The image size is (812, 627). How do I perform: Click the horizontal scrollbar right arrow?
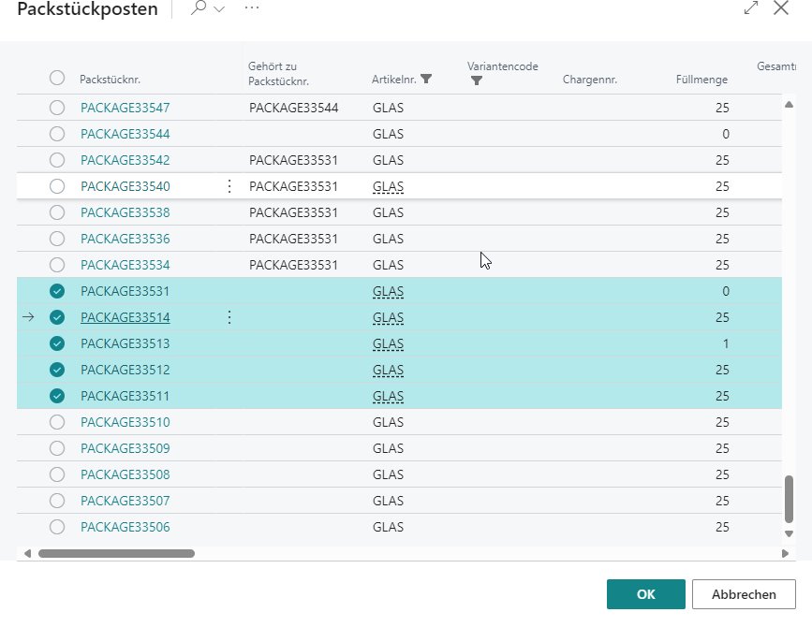click(784, 553)
